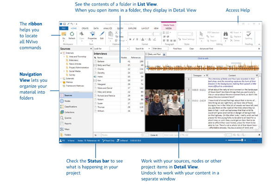279x190 pixels.
Task: Collapse the ribbon with the chevron
Action: tap(259, 44)
